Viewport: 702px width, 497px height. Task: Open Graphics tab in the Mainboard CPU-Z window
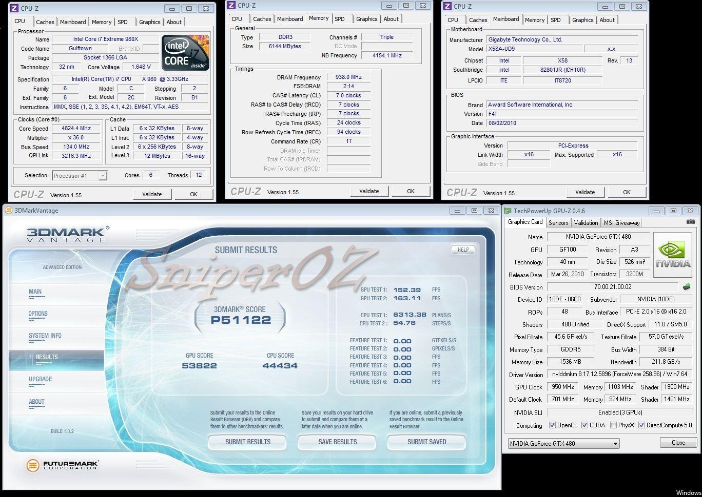(x=583, y=20)
